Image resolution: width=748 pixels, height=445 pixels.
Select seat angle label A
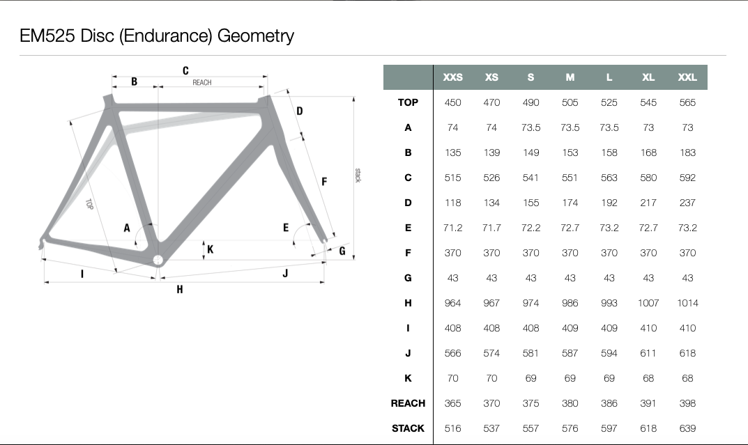coord(127,228)
